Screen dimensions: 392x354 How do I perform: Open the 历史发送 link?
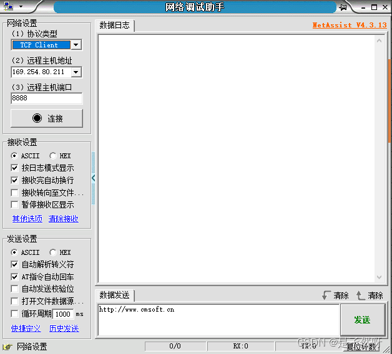click(64, 328)
